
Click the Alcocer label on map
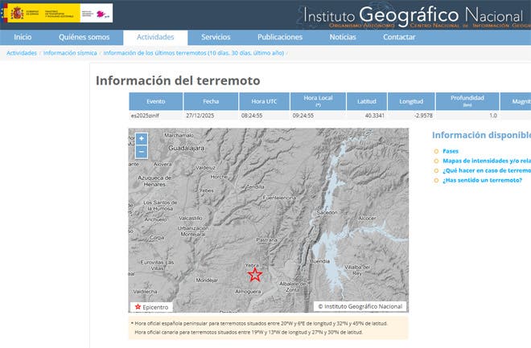coord(367,219)
